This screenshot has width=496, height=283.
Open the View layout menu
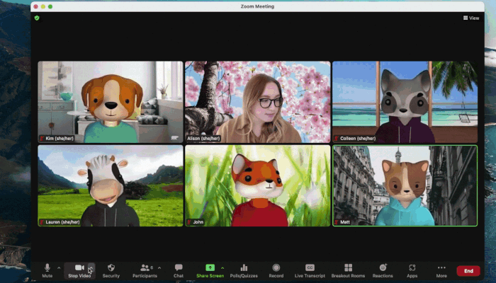click(x=471, y=18)
